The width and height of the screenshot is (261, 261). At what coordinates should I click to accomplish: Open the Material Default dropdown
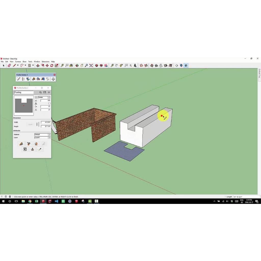pyautogui.click(x=43, y=134)
